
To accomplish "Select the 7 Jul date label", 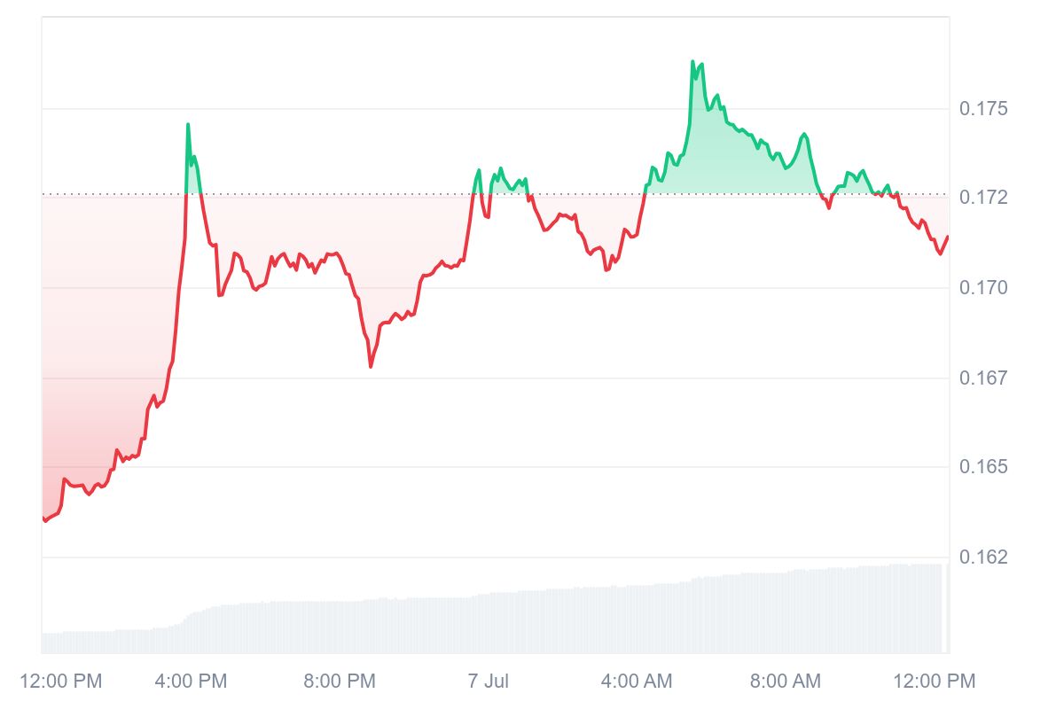I will click(x=487, y=682).
